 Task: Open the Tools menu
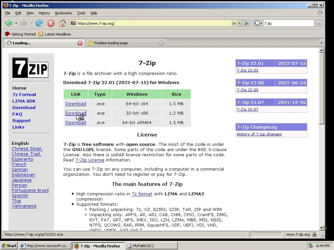[x=81, y=13]
